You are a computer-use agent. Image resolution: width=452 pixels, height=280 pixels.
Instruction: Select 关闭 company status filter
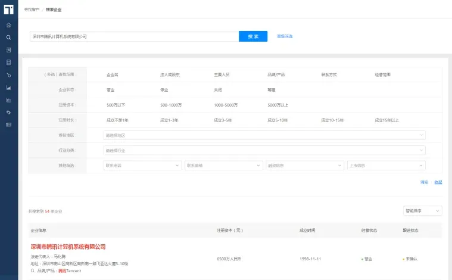pyautogui.click(x=217, y=90)
